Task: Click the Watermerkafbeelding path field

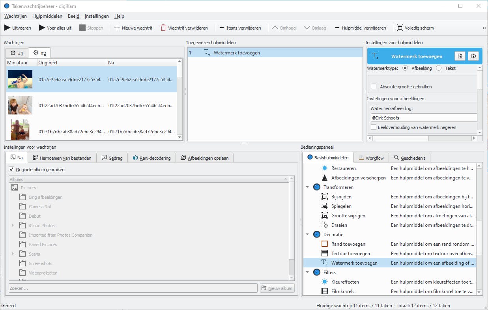Action: click(x=422, y=118)
